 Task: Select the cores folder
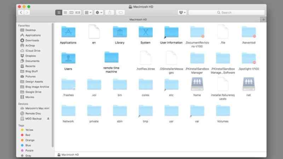tap(145, 84)
